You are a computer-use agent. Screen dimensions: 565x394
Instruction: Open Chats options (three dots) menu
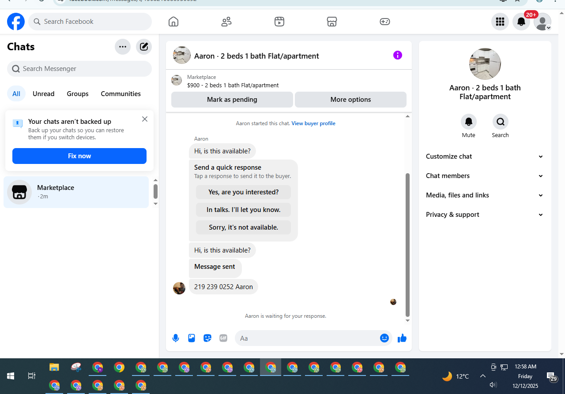click(x=123, y=47)
